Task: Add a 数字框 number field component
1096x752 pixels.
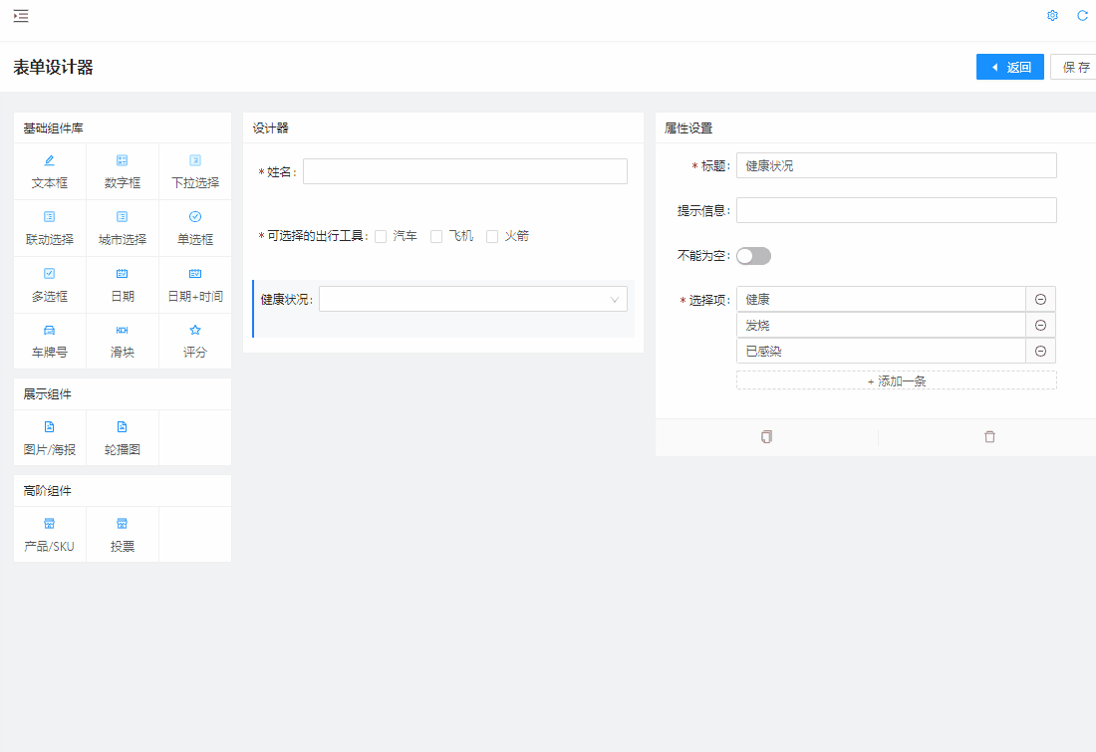Action: click(123, 172)
